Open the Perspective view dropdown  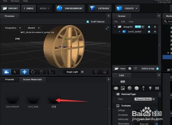[x=12, y=28]
